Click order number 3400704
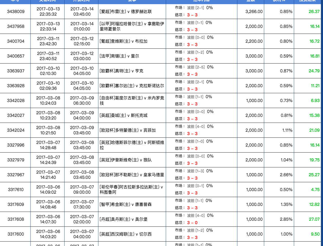323x246 pixels. [16, 41]
